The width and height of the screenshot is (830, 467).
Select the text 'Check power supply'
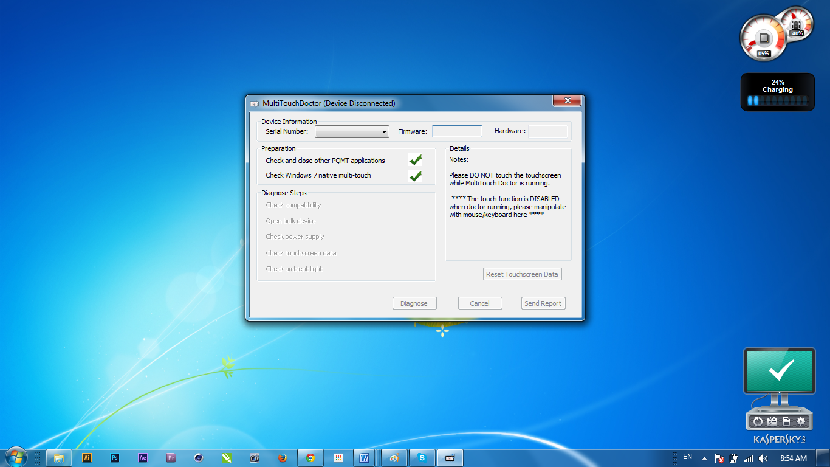295,237
